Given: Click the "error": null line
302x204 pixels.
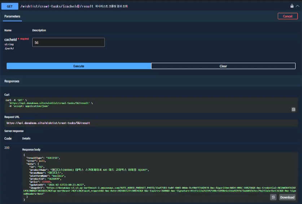Looking at the screenshot, I should [36, 161].
